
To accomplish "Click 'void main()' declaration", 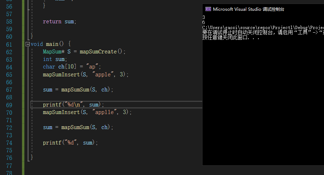I will pyautogui.click(x=47, y=44).
